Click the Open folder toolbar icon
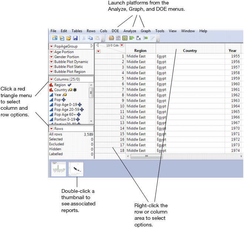244x229 pixels. coord(68,38)
